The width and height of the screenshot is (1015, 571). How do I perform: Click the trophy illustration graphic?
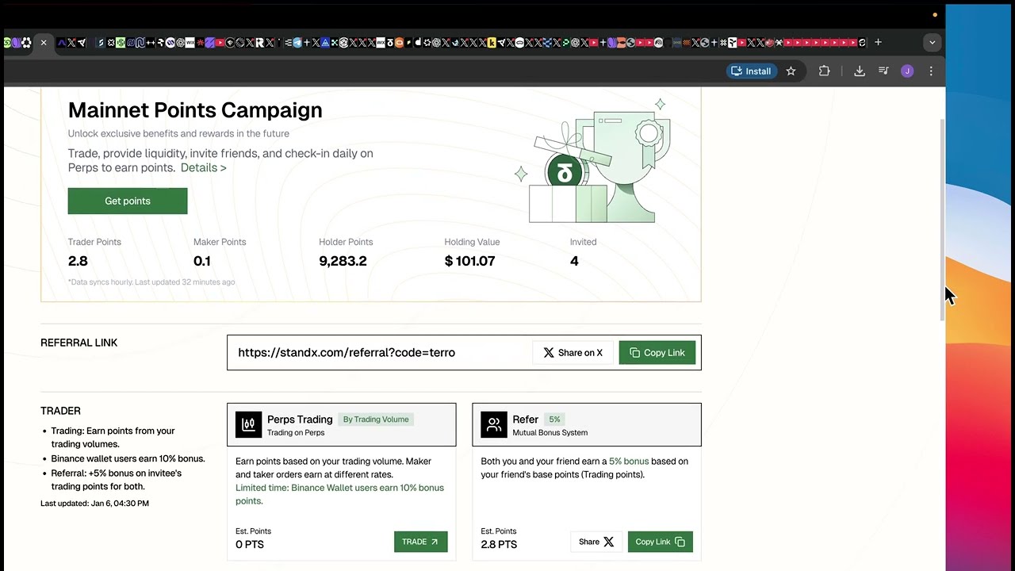pyautogui.click(x=595, y=161)
